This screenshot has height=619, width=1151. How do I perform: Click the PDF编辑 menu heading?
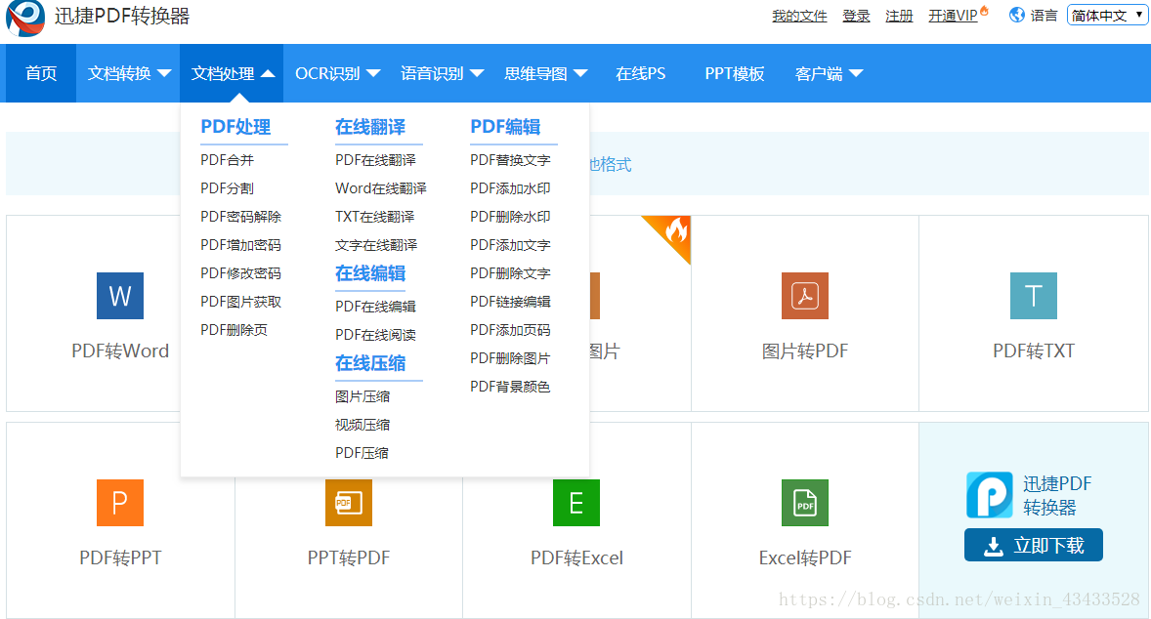506,127
